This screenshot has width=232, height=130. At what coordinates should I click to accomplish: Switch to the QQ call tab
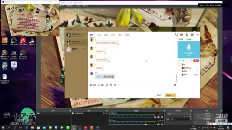pos(188,39)
